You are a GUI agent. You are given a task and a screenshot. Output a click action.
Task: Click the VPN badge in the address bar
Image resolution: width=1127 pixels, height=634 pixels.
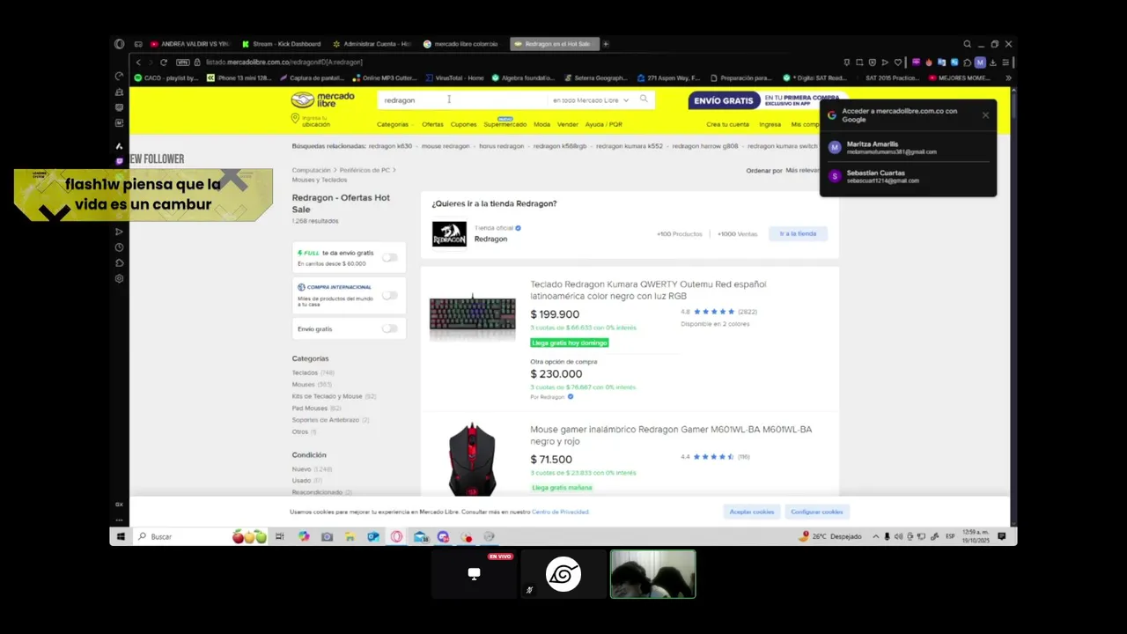(x=182, y=63)
